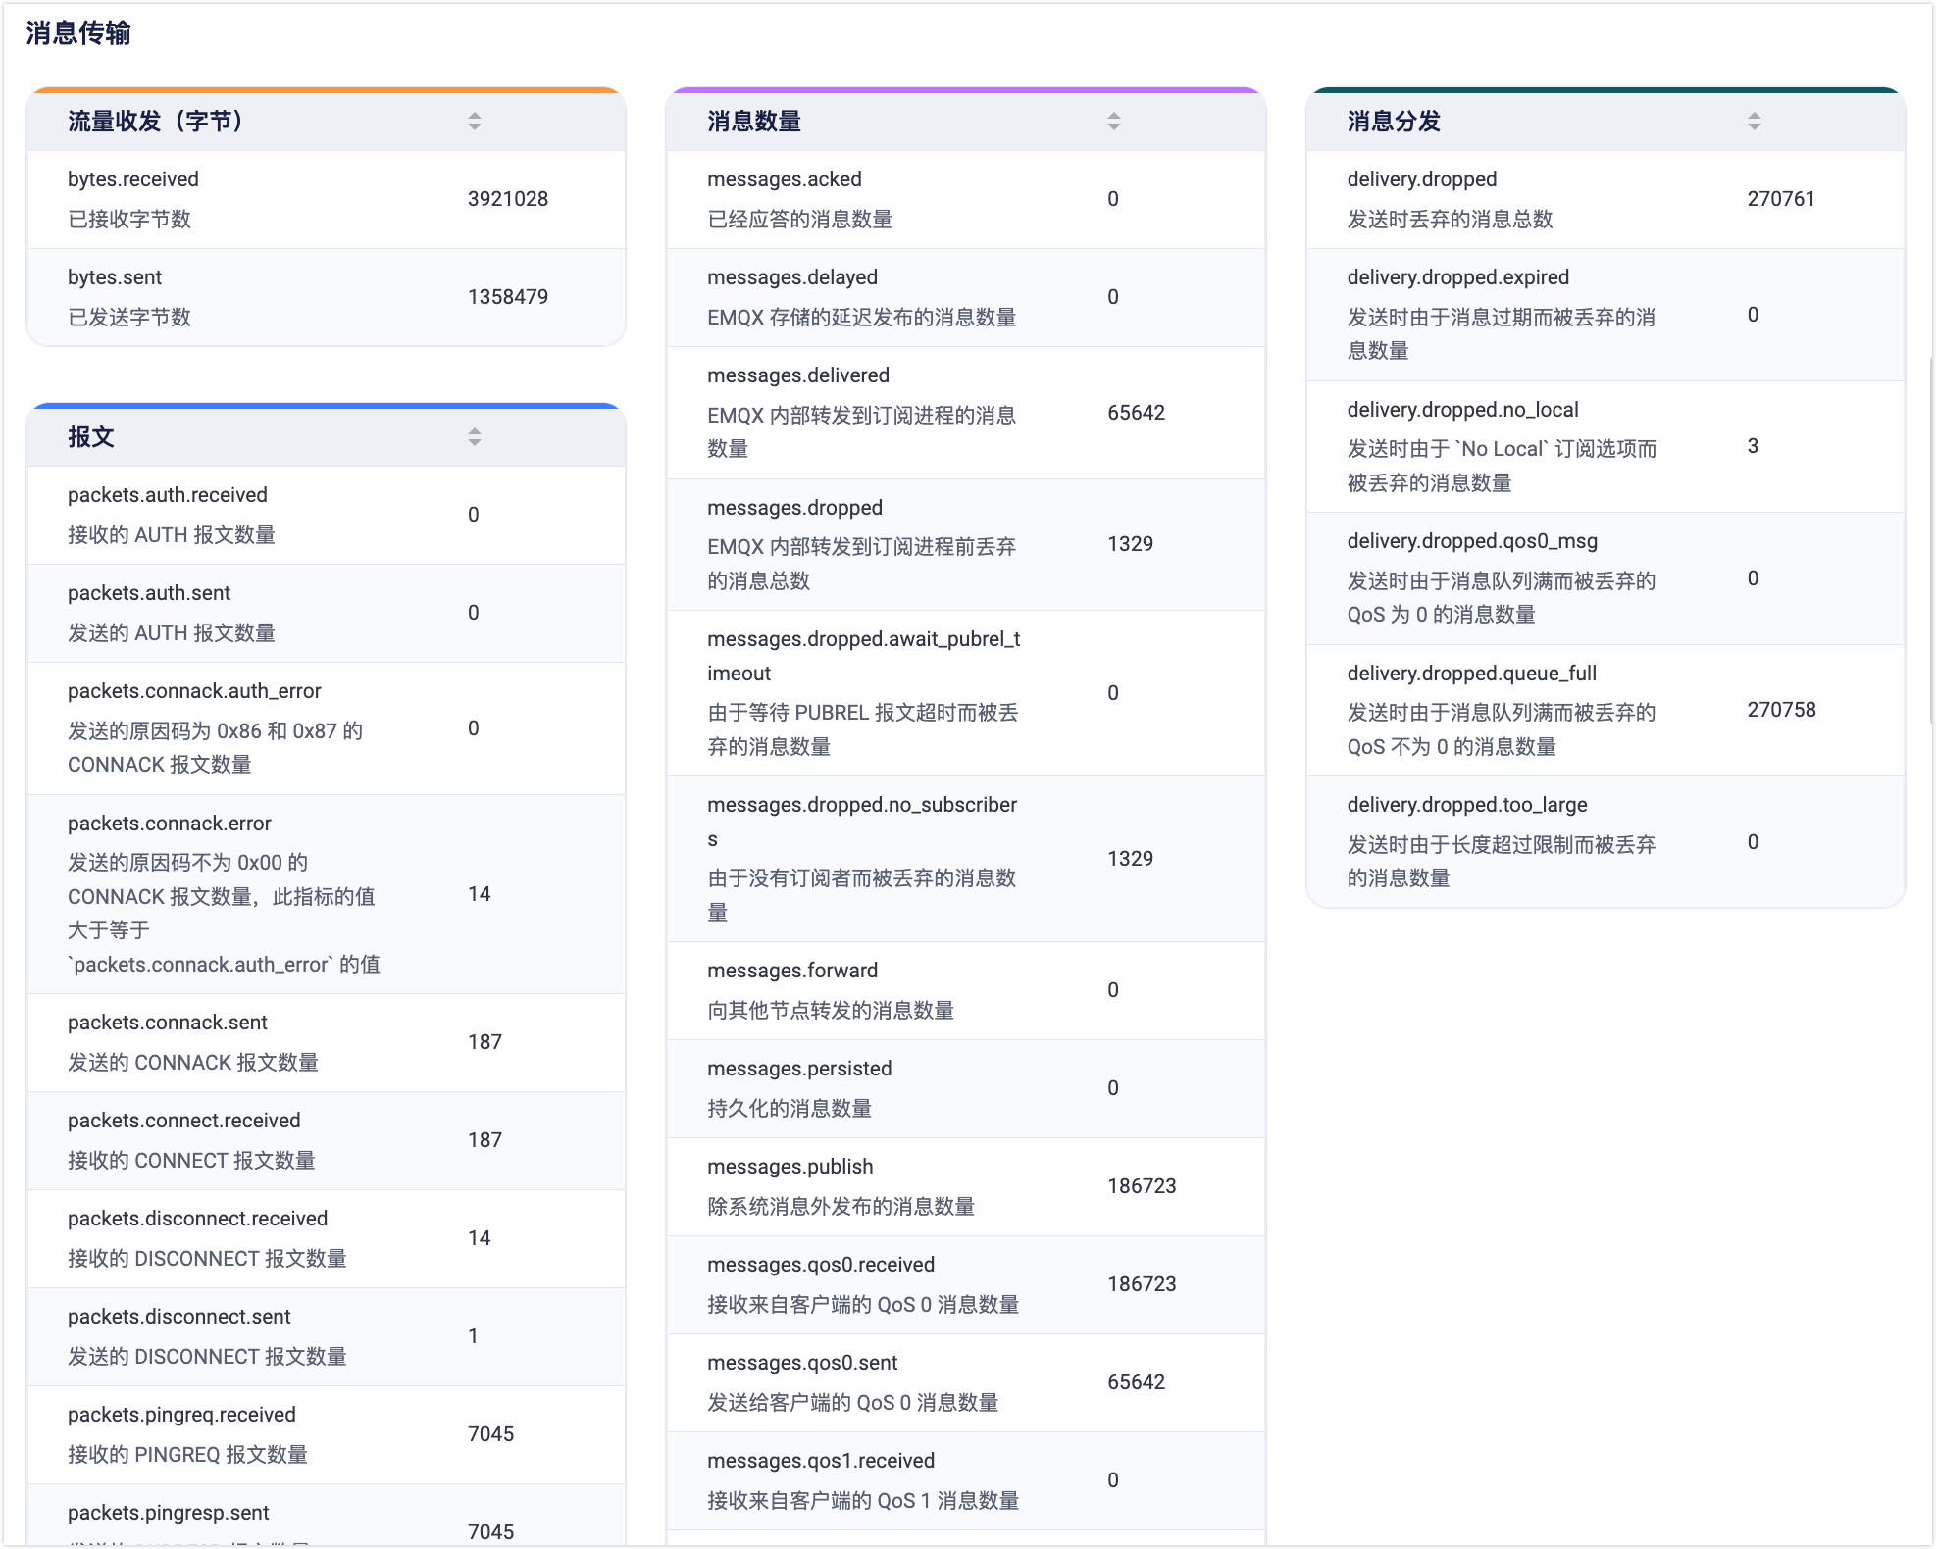
Task: Click the 报文 table header
Action: pyautogui.click(x=91, y=437)
